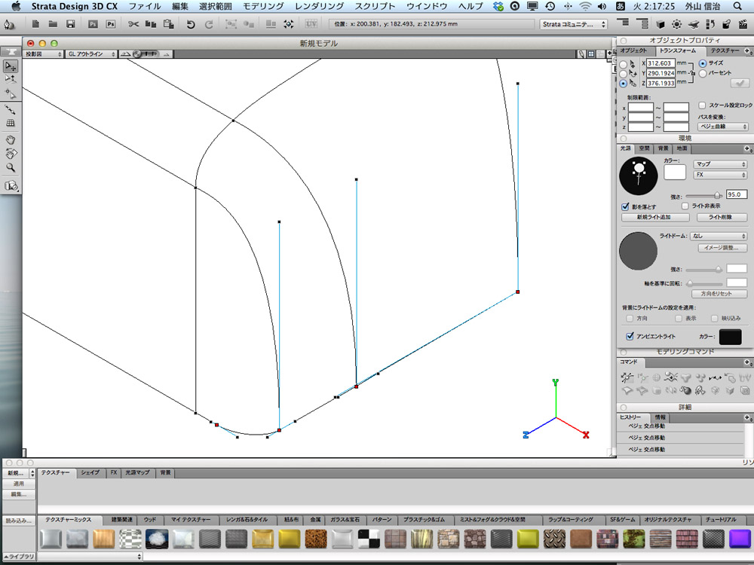Viewport: 754px width, 565px height.
Task: Select the パーセント radio button
Action: click(x=703, y=74)
